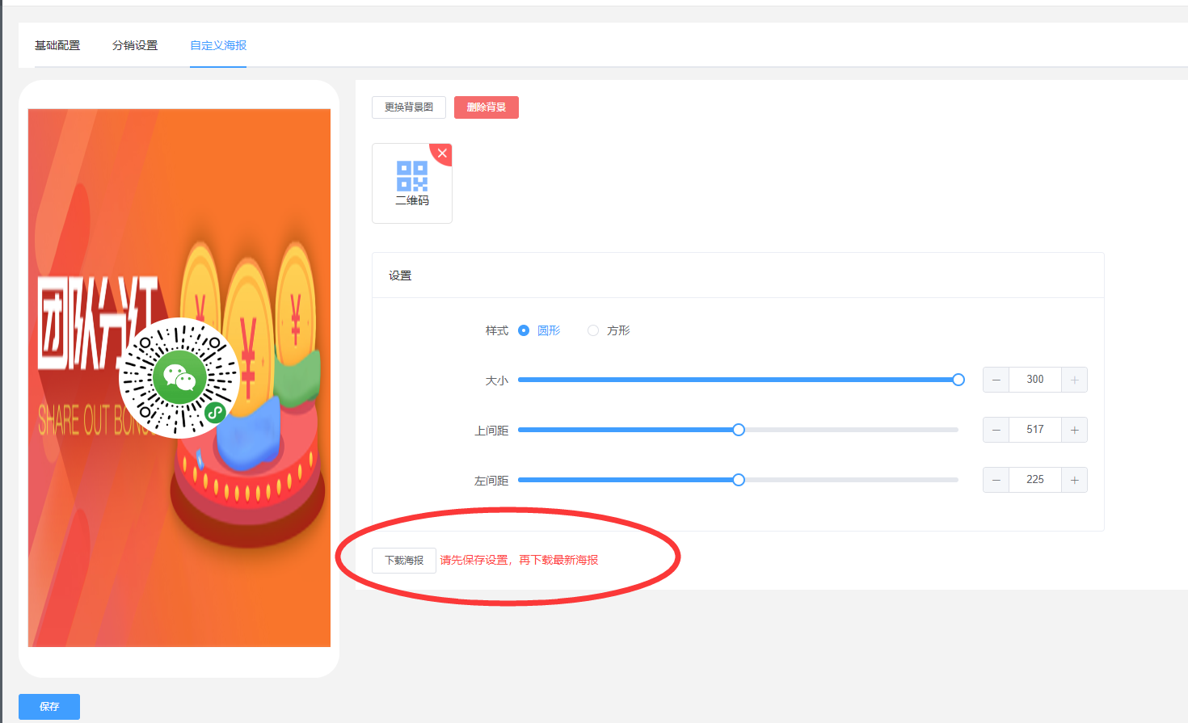The image size is (1188, 723).
Task: Decrease 左间距 left margin value
Action: [996, 480]
